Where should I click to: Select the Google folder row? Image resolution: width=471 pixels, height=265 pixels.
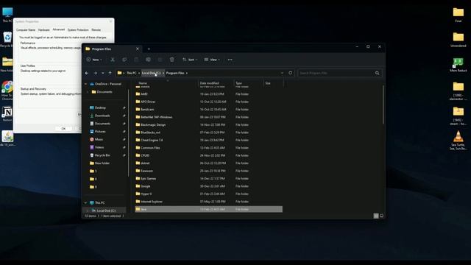[x=208, y=186]
